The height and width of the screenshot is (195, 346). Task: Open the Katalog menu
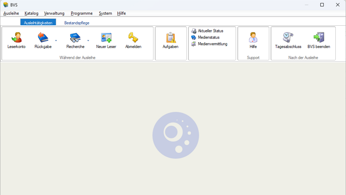point(31,13)
